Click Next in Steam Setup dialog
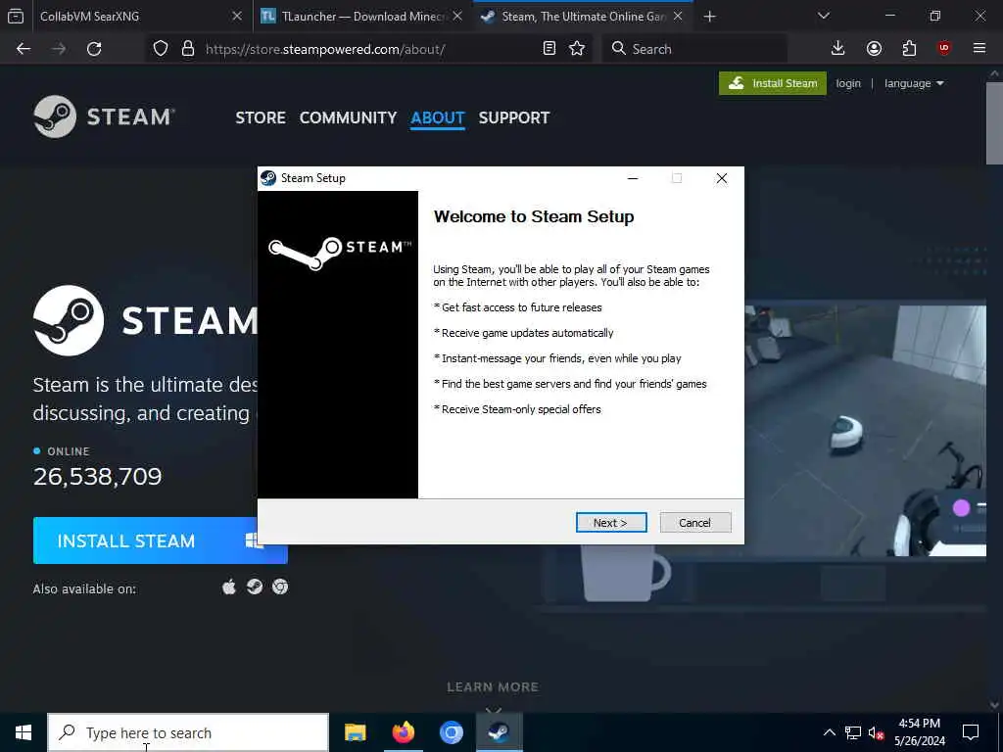The image size is (1003, 752). [611, 523]
